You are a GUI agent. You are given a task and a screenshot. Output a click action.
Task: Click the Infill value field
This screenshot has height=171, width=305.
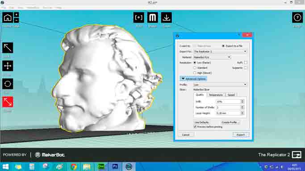[x=228, y=102]
